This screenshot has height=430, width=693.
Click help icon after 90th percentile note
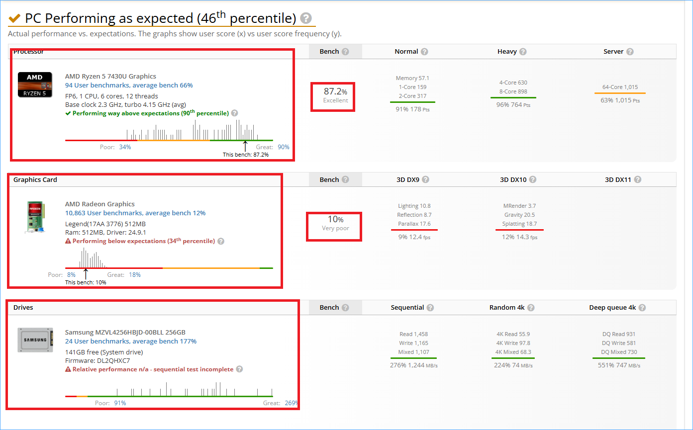235,113
